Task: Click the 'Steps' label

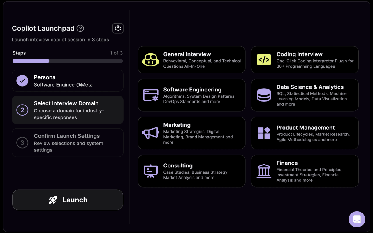Action: pyautogui.click(x=19, y=53)
